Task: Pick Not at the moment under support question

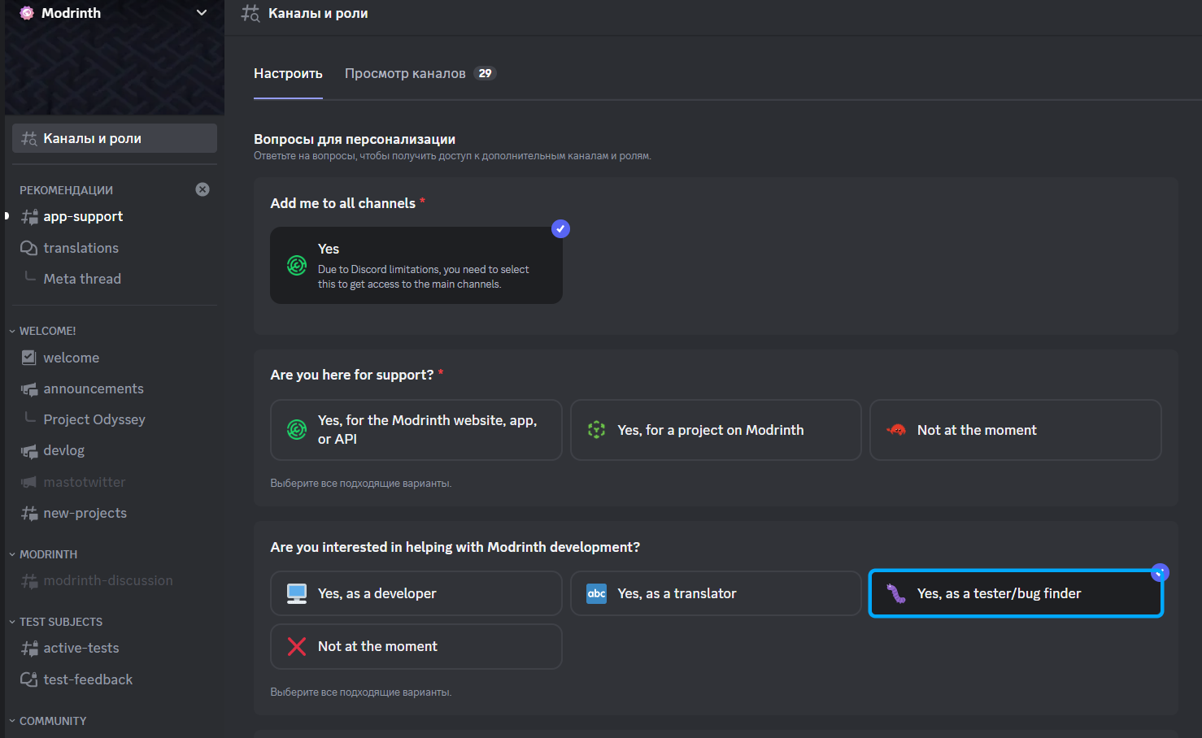Action: (x=1016, y=430)
